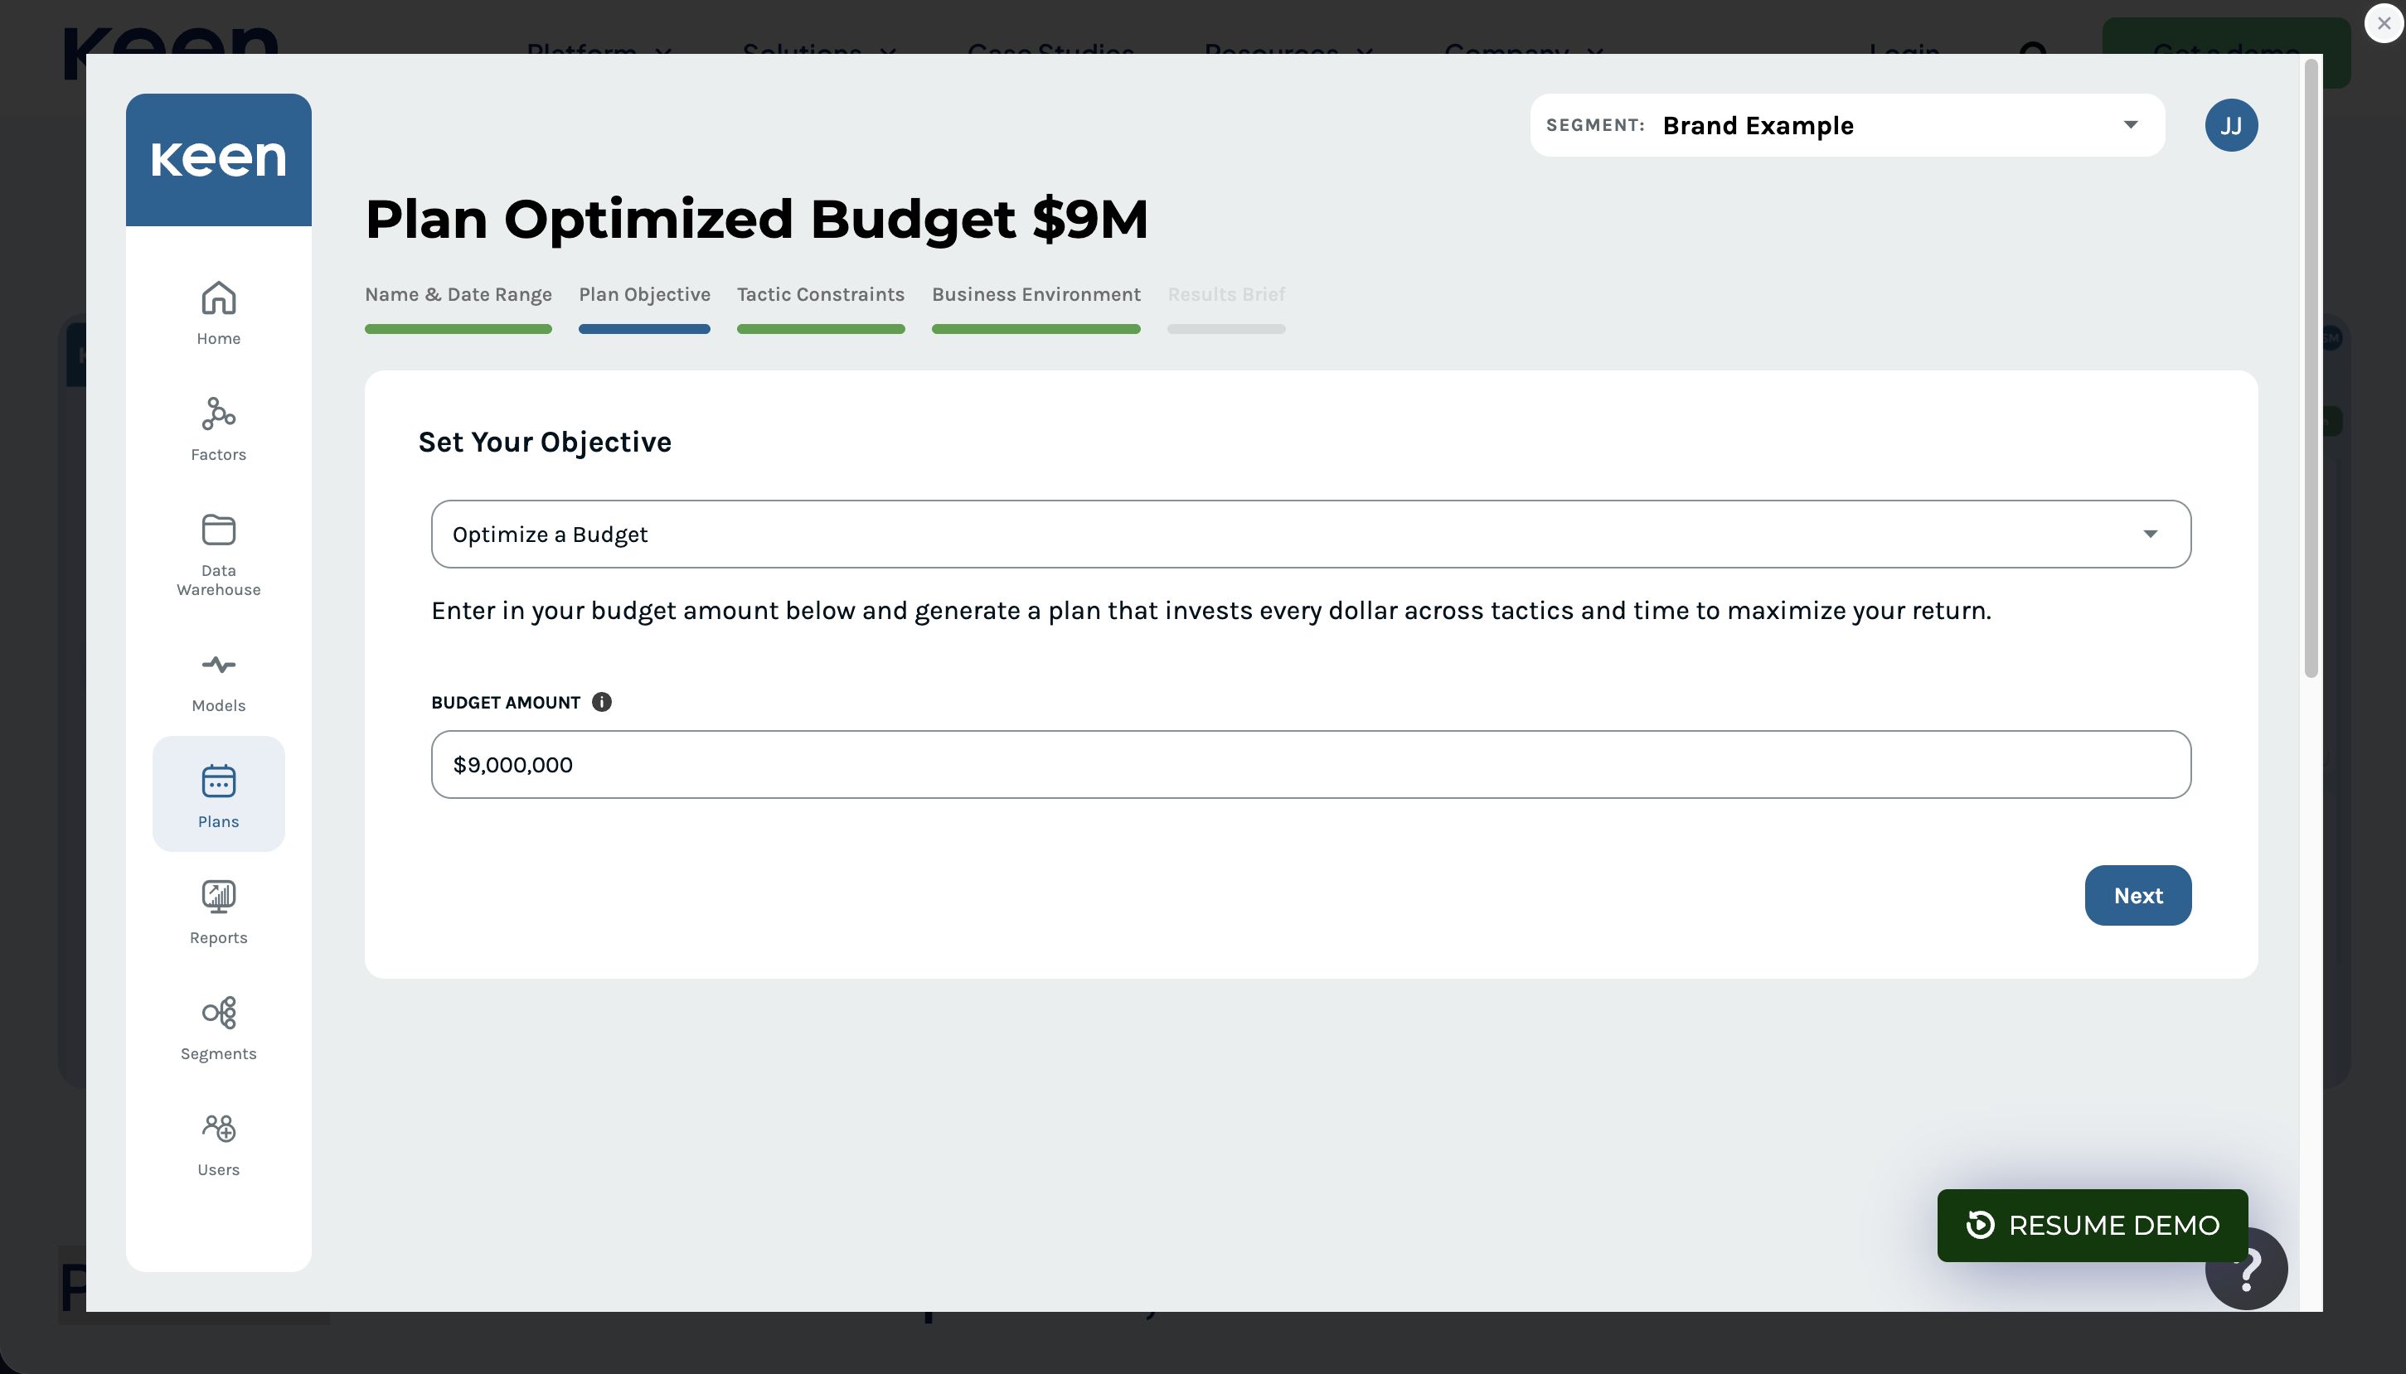Open the Factors sidebar icon
The image size is (2406, 1374).
(218, 414)
